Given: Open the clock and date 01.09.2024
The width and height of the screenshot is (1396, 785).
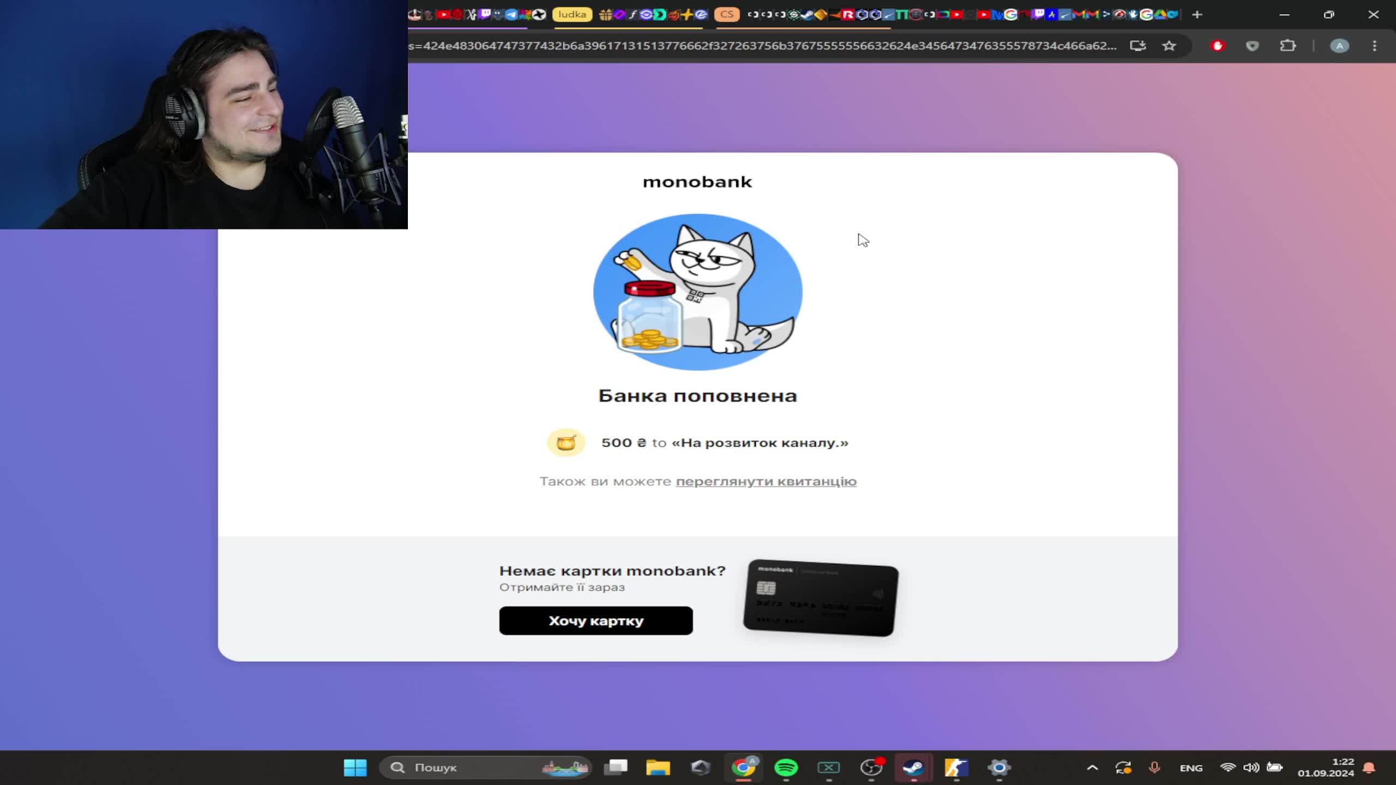Looking at the screenshot, I should (1326, 768).
